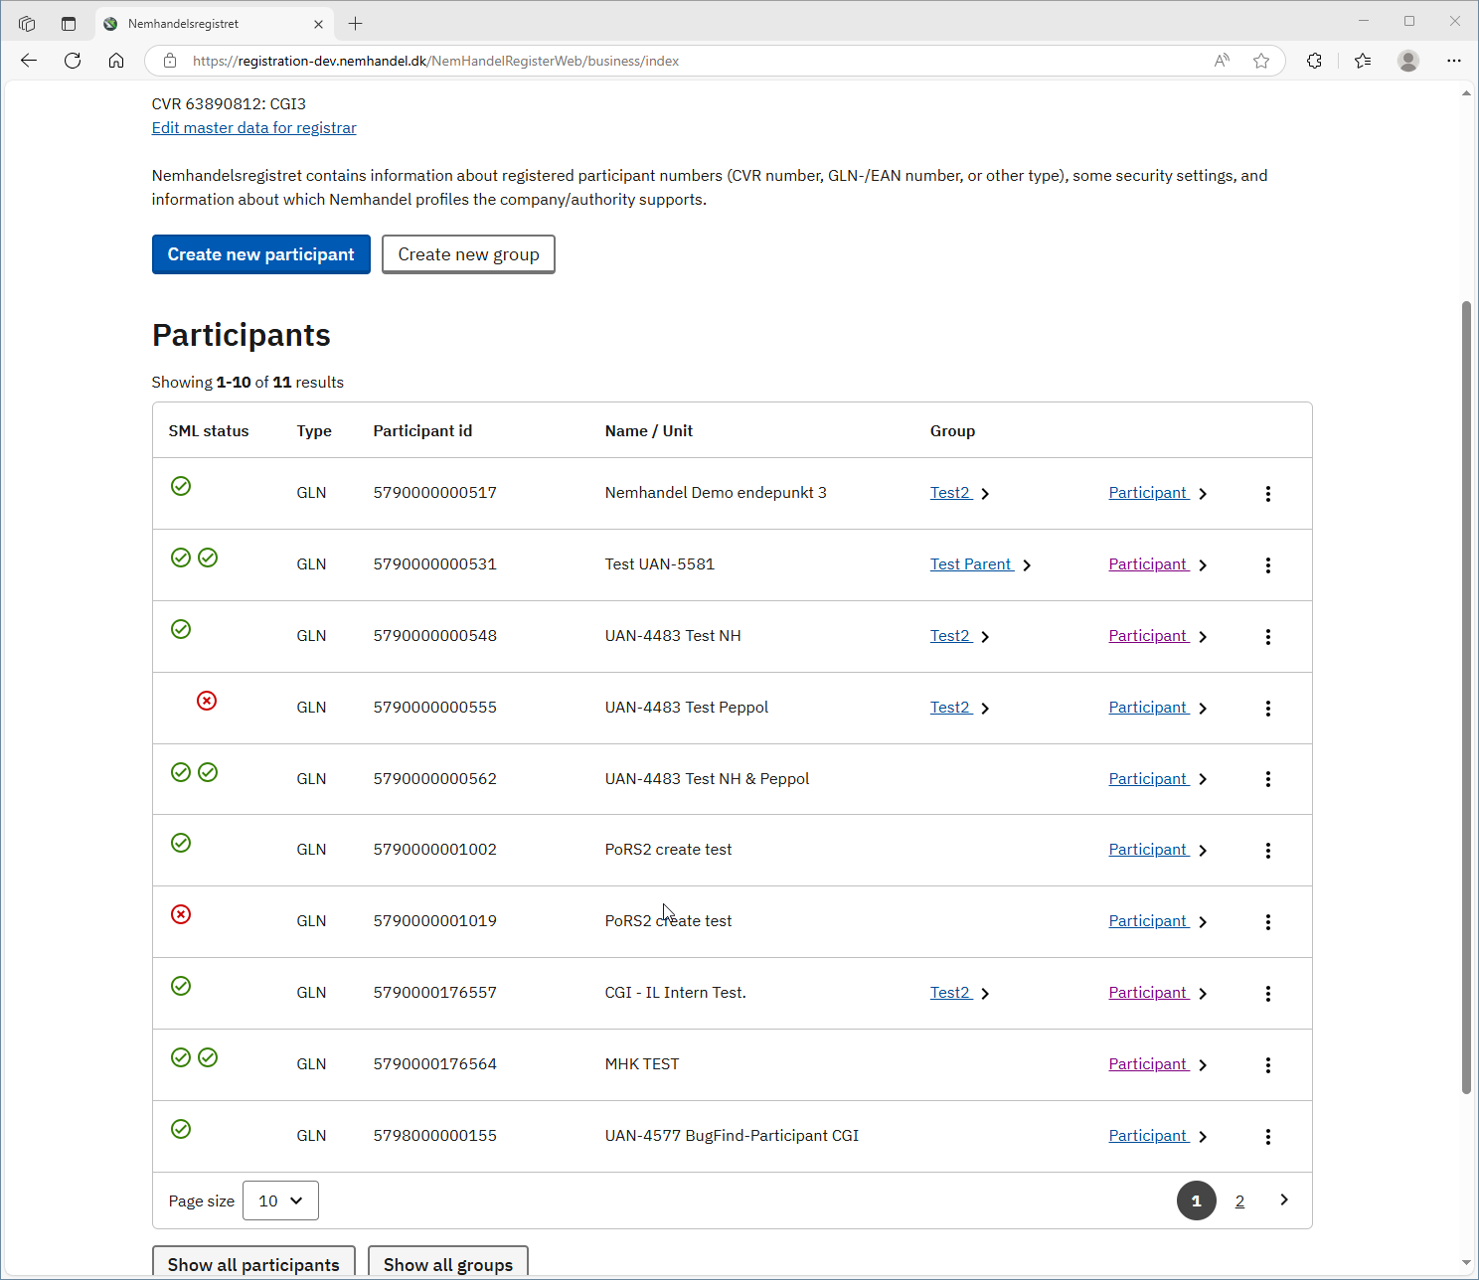Go to next page arrow

[1284, 1200]
